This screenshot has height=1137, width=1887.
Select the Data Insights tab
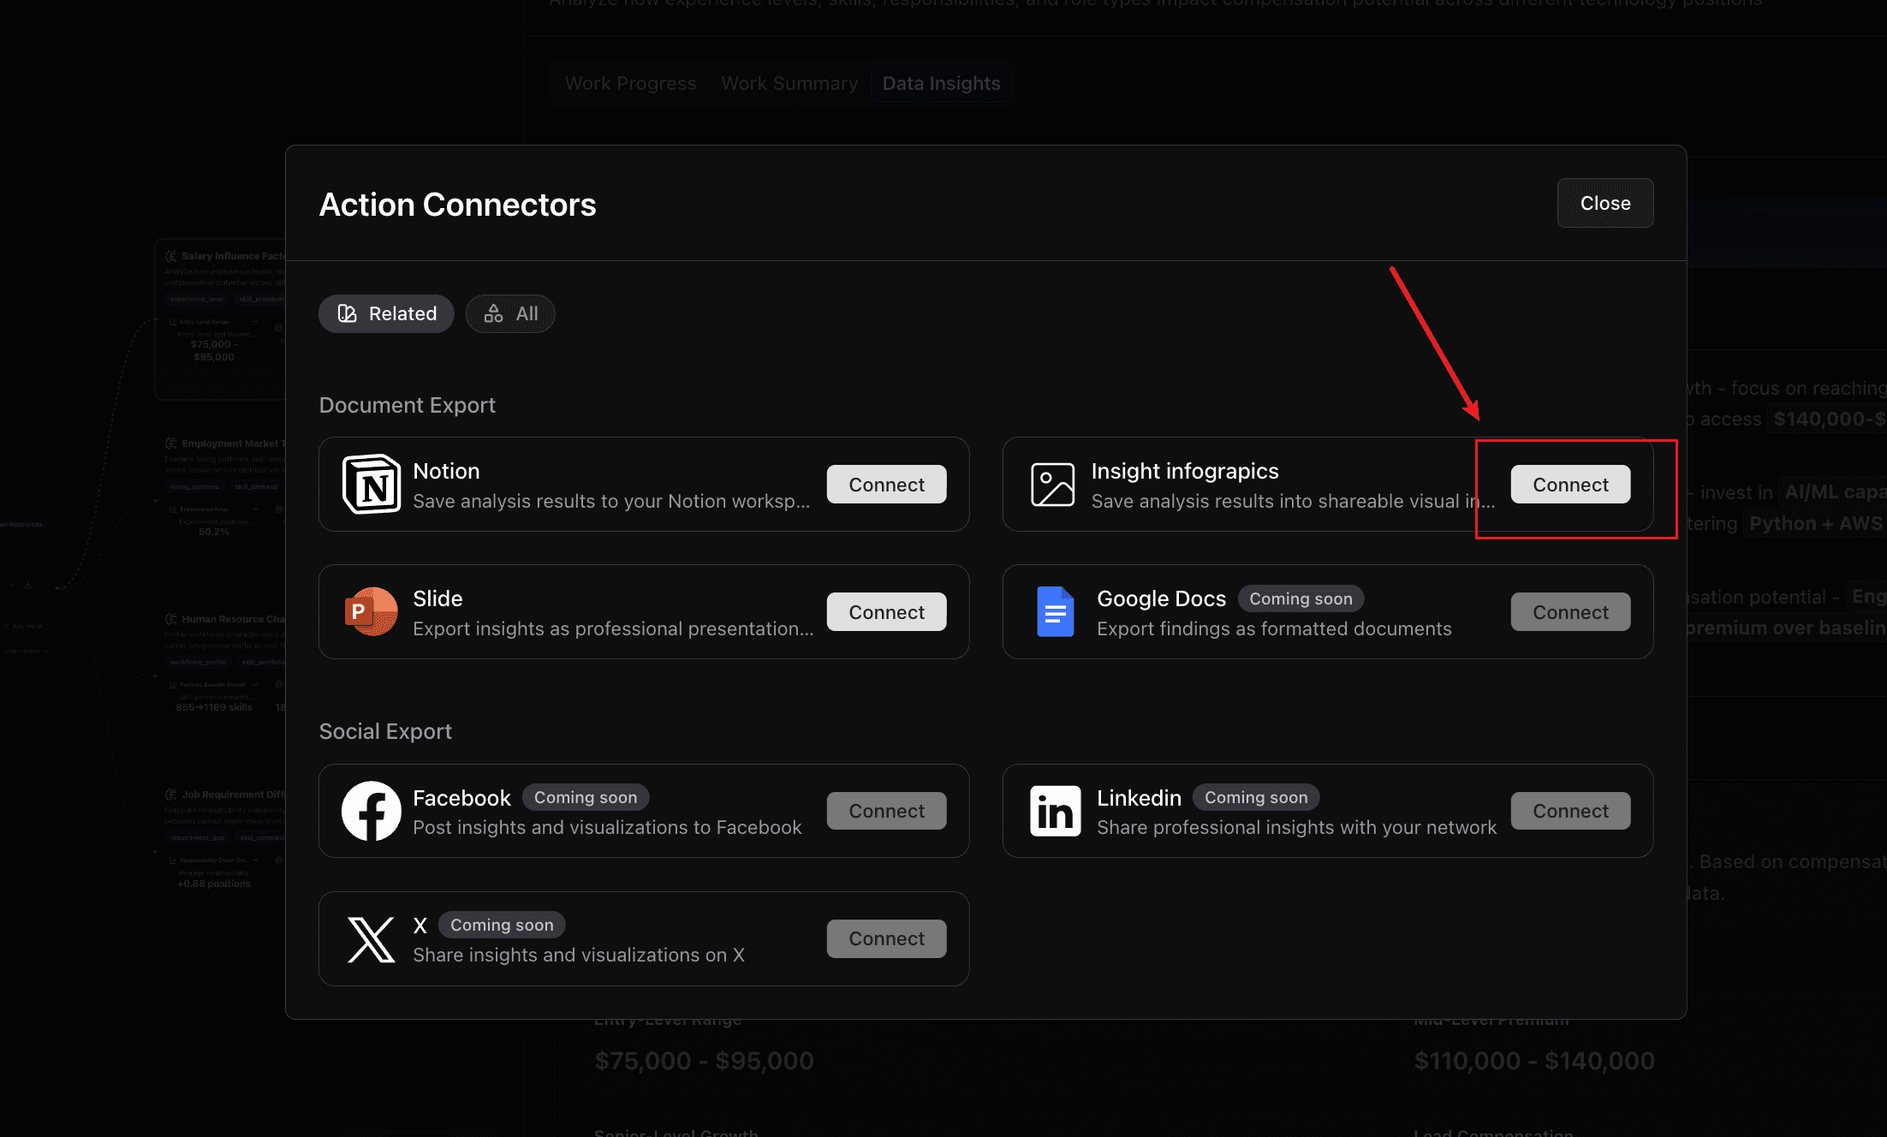[x=941, y=83]
